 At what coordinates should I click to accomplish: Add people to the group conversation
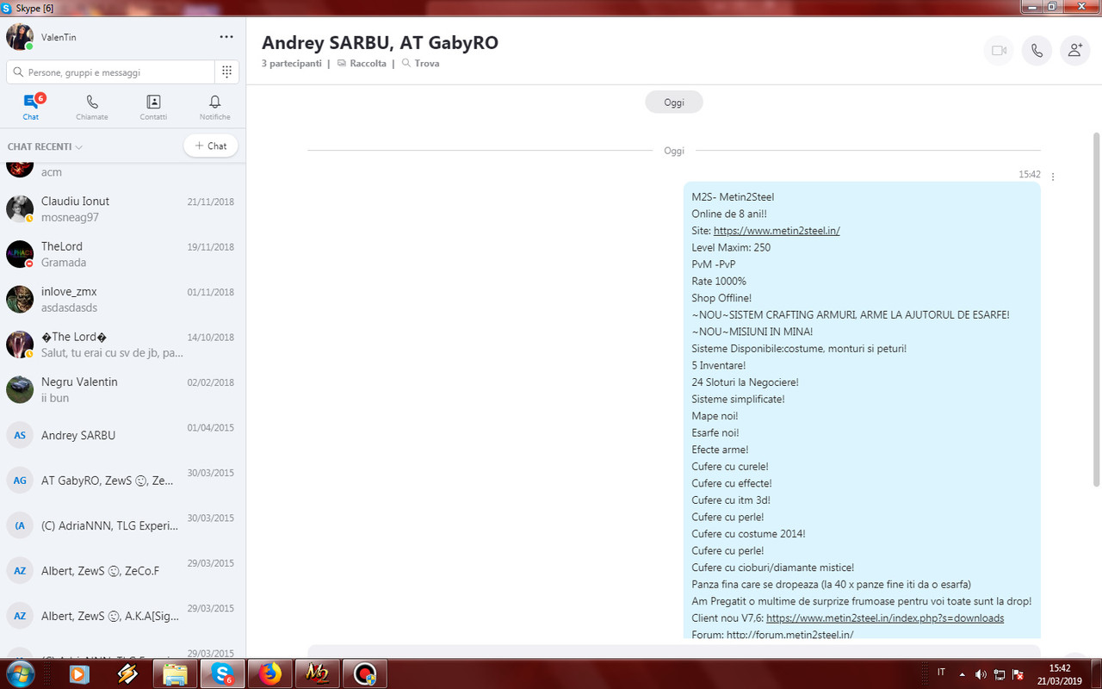click(1074, 51)
